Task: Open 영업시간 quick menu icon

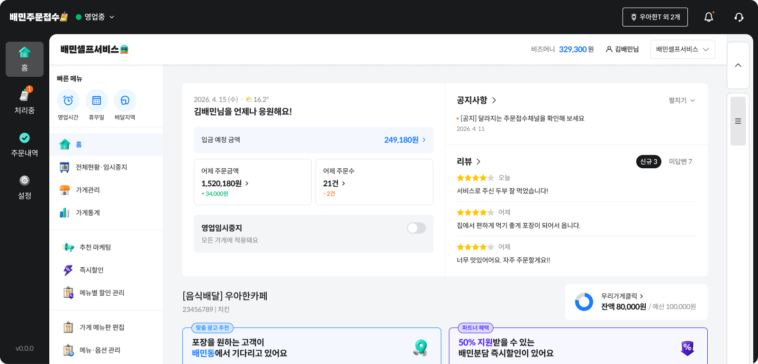Action: [x=68, y=100]
